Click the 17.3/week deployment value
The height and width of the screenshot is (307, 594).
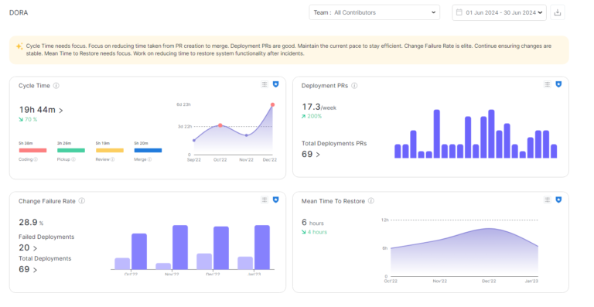coord(319,107)
